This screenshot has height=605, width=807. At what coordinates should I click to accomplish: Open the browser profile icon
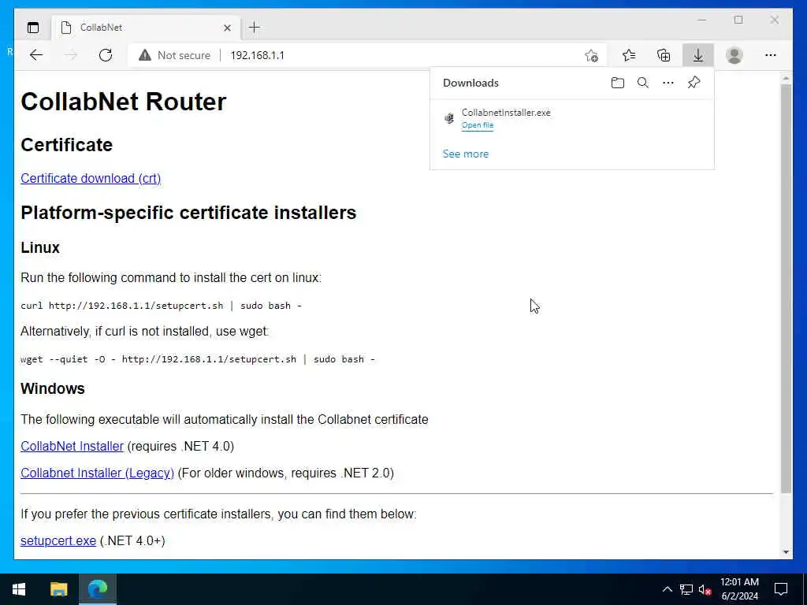pyautogui.click(x=734, y=55)
